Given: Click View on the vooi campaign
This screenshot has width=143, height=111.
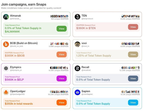Looking at the screenshot, I should 133,55.
